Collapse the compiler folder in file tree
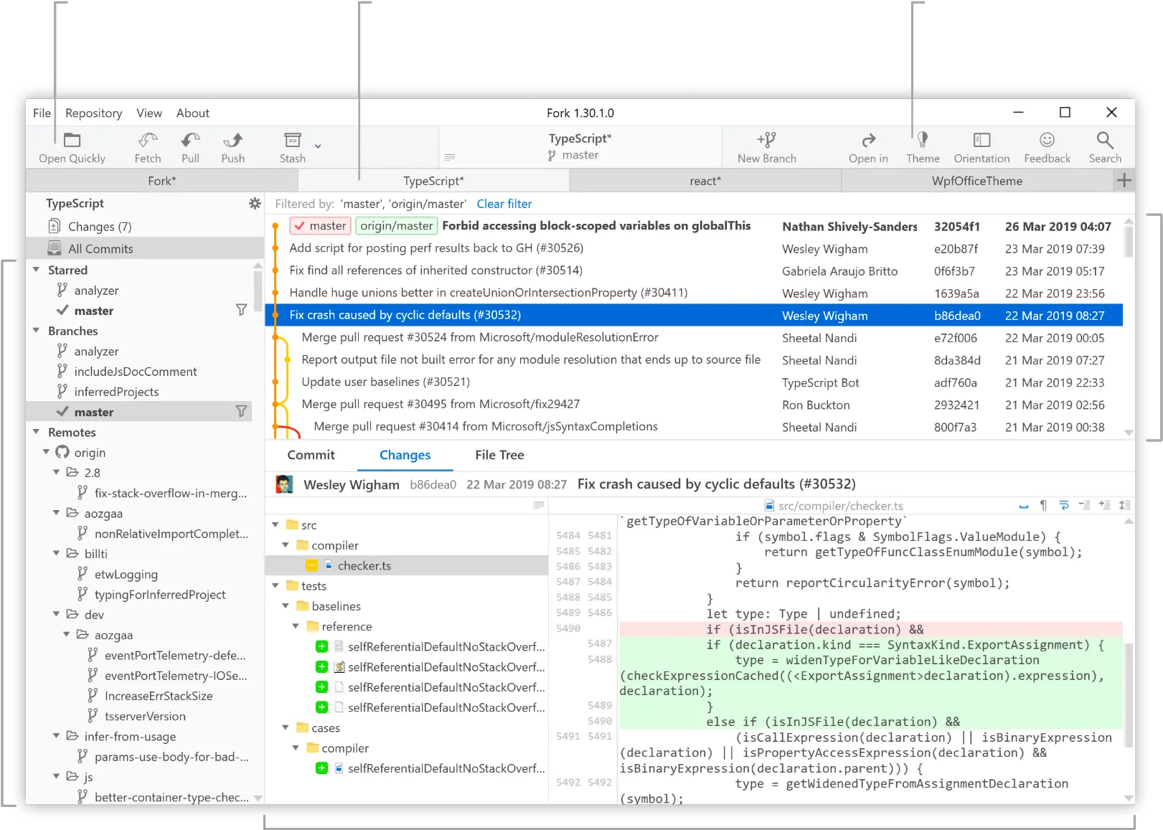 286,545
